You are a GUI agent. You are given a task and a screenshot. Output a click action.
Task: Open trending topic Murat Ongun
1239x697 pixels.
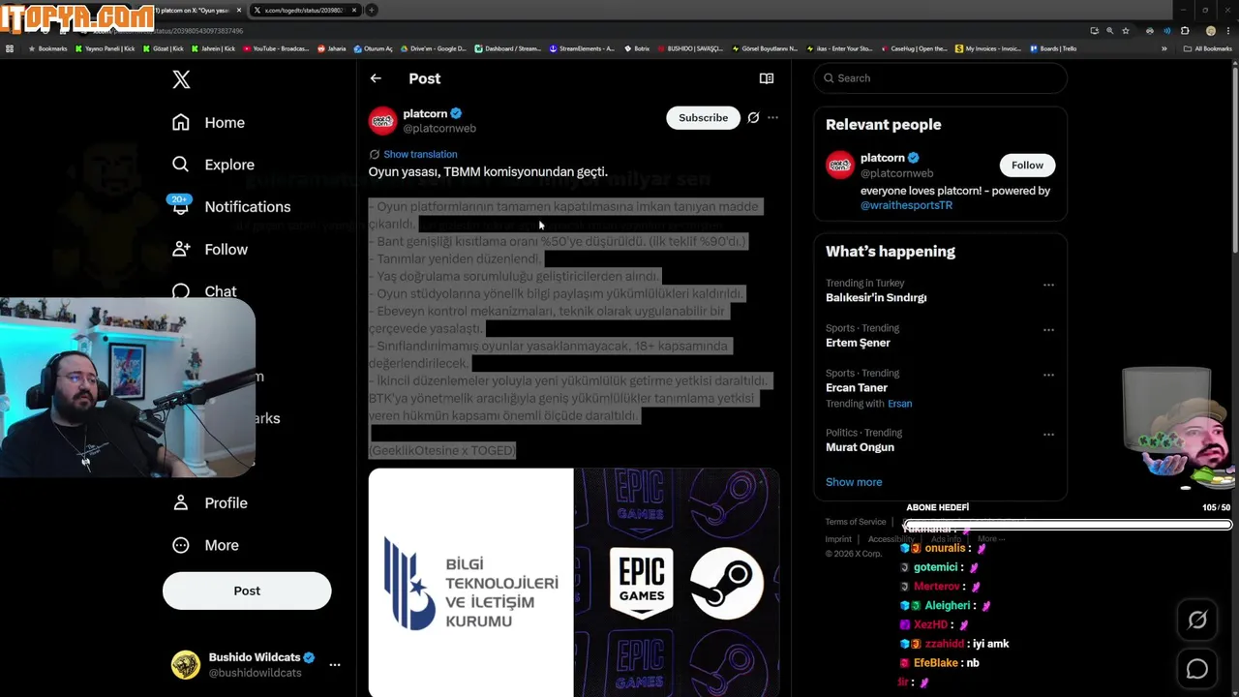[860, 447]
